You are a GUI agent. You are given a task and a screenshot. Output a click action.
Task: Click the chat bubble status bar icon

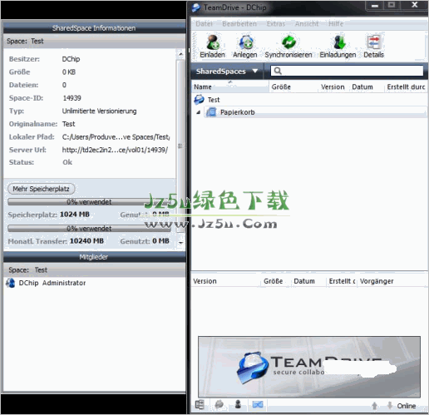219,405
